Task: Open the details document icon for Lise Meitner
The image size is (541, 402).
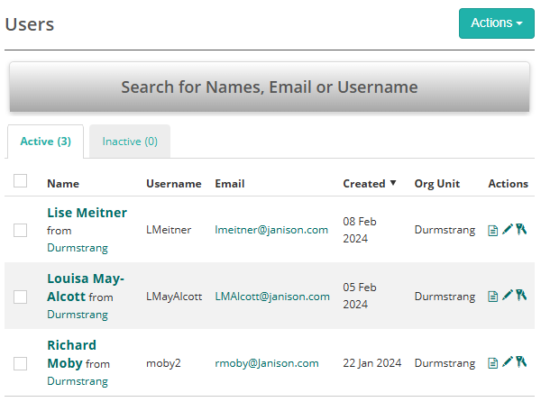Action: (x=492, y=230)
